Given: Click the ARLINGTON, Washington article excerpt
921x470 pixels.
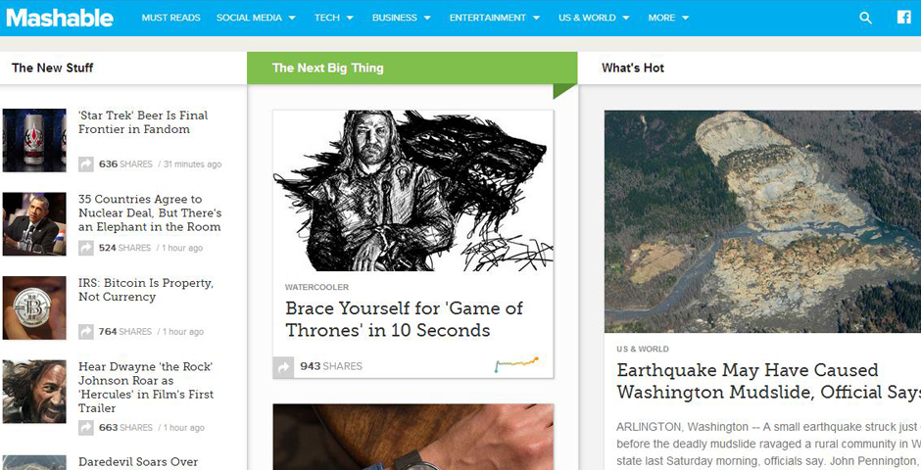Looking at the screenshot, I should [768, 445].
